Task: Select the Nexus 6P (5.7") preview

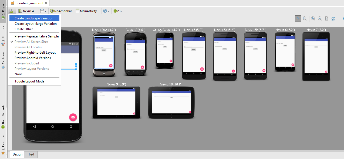Action: pos(255,56)
